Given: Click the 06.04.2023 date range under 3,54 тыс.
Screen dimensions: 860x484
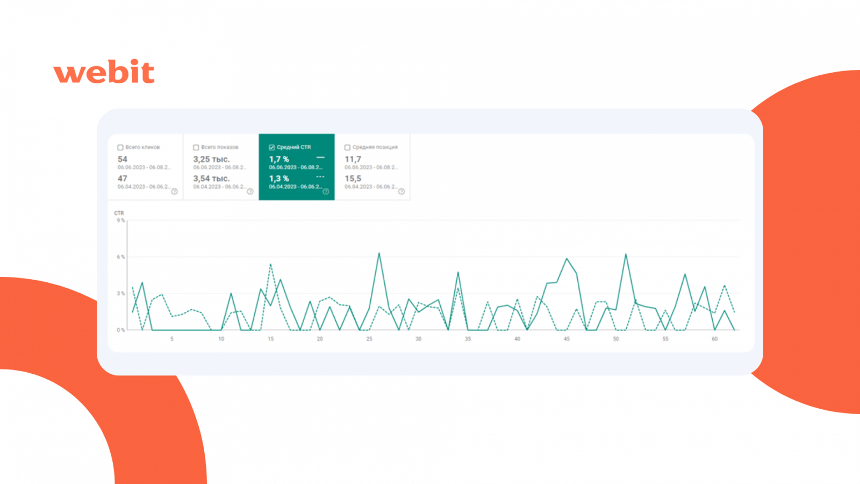Looking at the screenshot, I should click(x=220, y=187).
